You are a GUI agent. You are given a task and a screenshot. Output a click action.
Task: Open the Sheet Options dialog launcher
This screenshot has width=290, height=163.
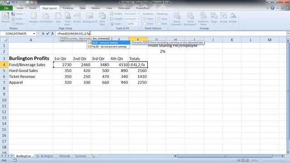[x=167, y=29]
